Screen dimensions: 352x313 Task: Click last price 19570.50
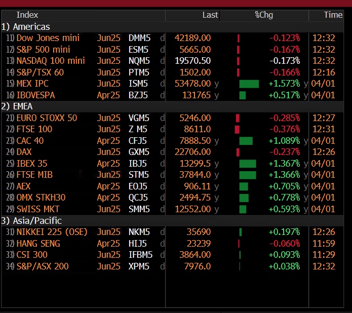click(192, 61)
